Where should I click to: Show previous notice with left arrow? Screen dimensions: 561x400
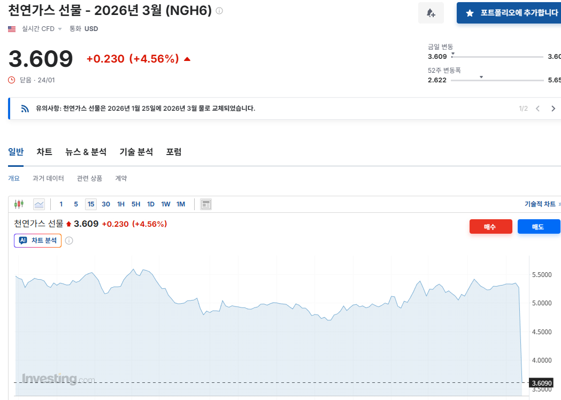pos(537,109)
